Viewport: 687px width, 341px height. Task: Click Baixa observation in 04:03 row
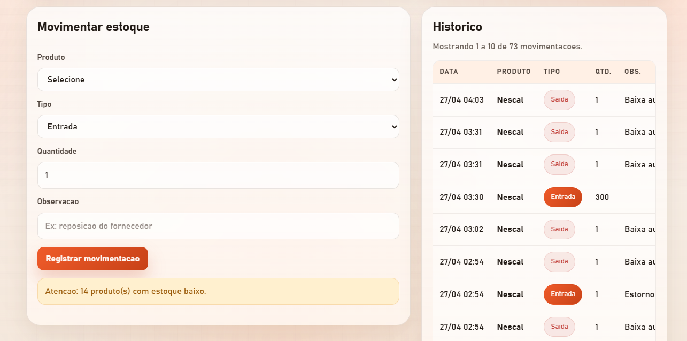click(x=639, y=100)
